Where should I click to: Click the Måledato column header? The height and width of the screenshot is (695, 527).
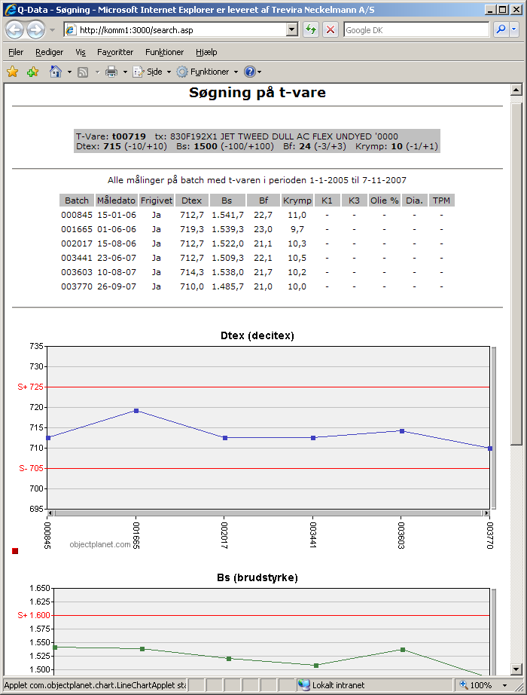tap(116, 201)
